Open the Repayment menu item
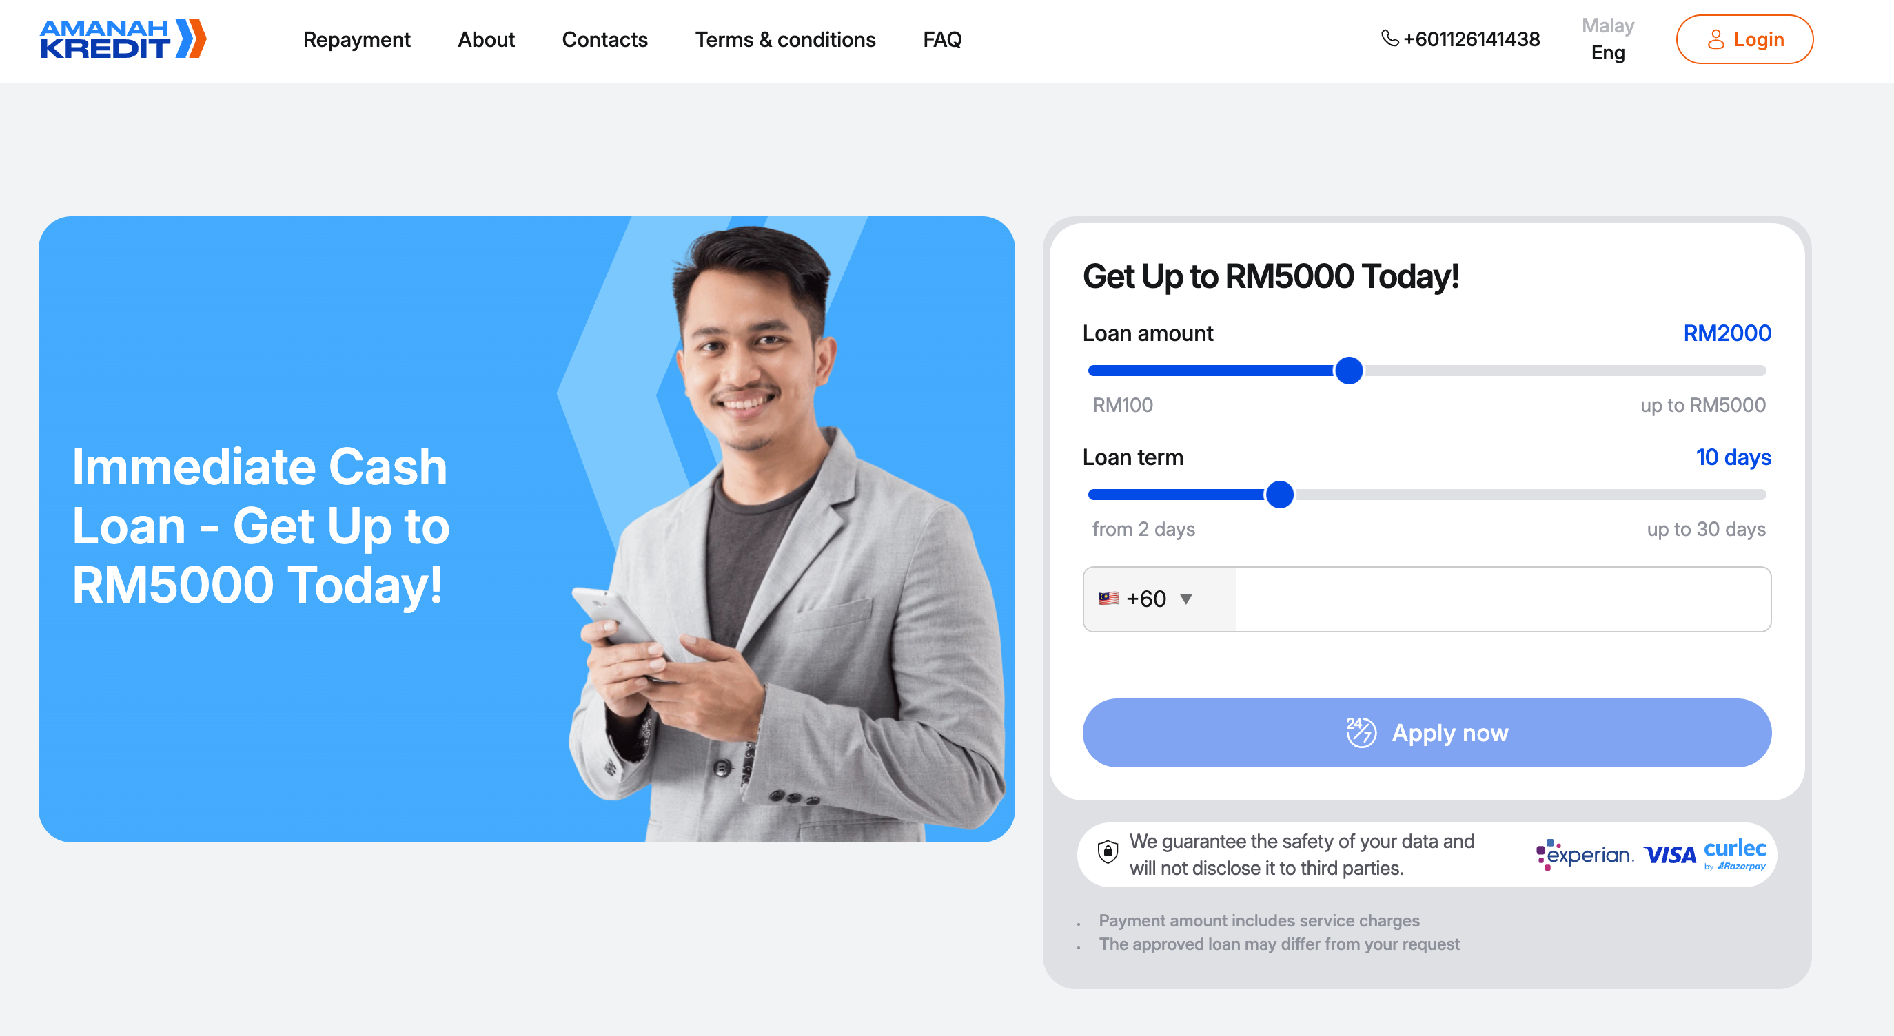Viewport: 1894px width, 1036px height. (x=356, y=40)
